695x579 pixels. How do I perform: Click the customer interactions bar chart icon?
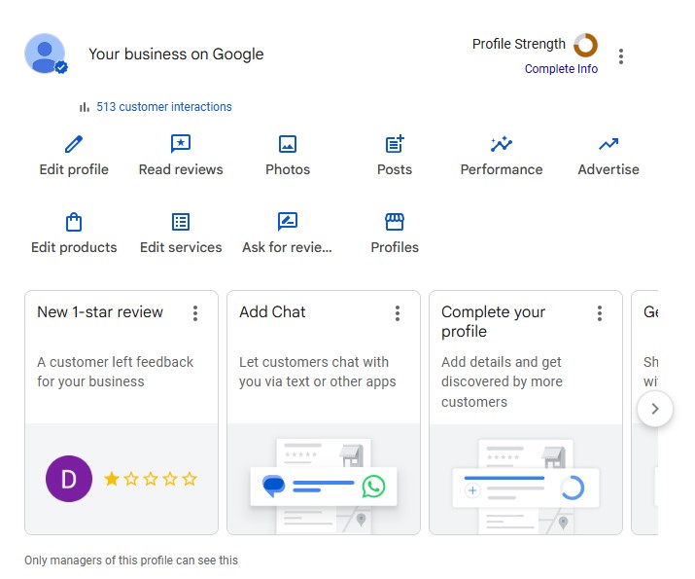tap(85, 107)
